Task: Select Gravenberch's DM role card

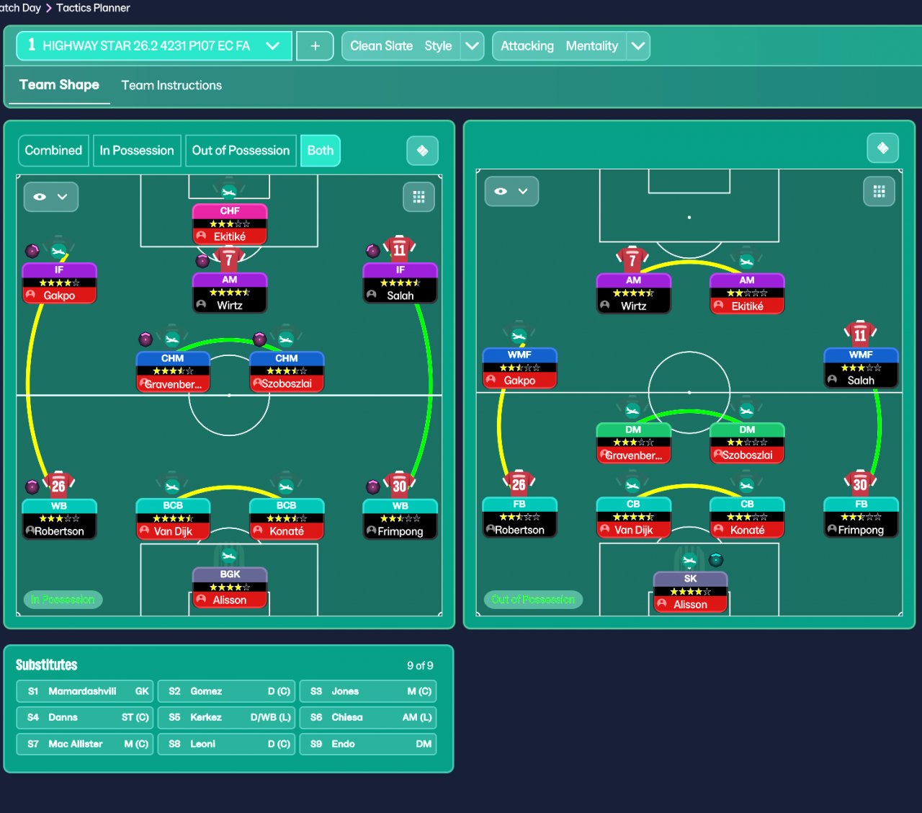Action: coord(633,443)
